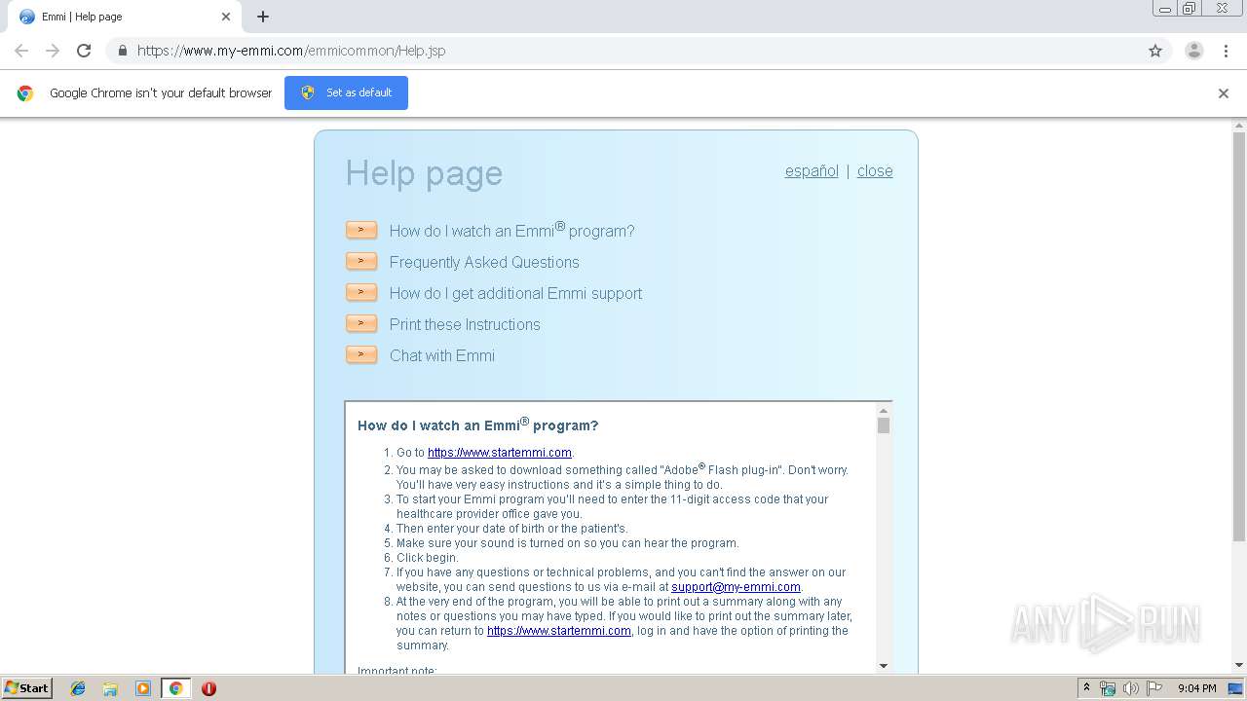Open the file explorer folder taskbar icon
Screen dimensions: 1247x701
point(110,688)
